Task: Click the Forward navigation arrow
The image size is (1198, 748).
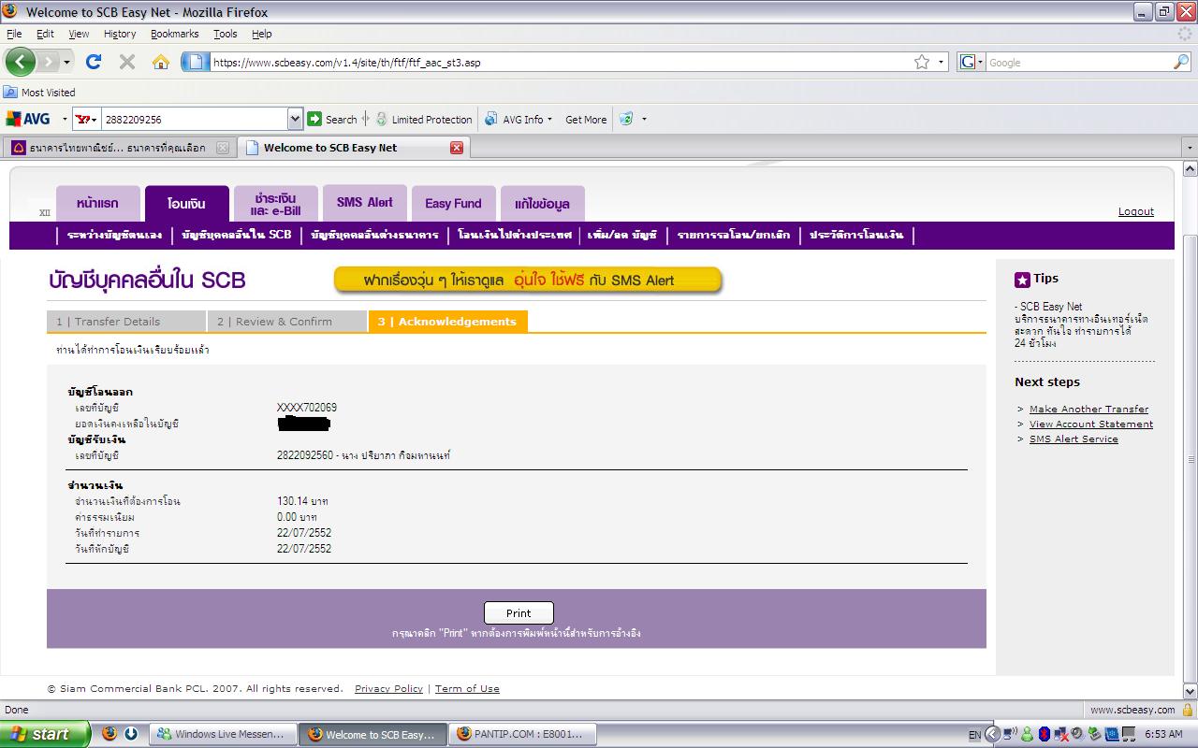Action: coord(48,62)
